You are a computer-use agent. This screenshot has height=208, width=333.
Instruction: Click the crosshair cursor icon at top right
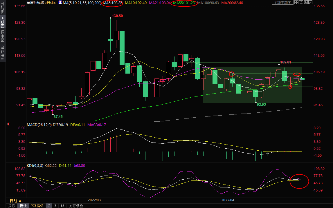pos(296,3)
